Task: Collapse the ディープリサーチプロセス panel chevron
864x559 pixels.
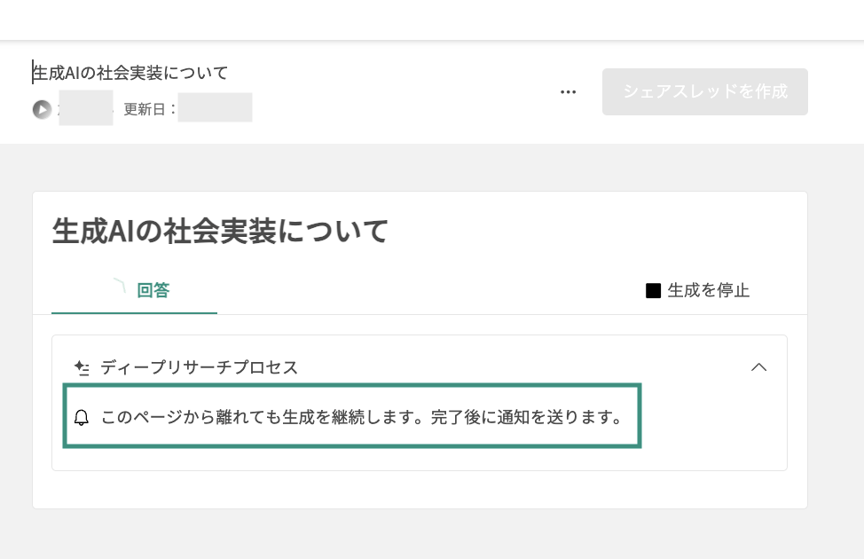Action: pos(758,367)
